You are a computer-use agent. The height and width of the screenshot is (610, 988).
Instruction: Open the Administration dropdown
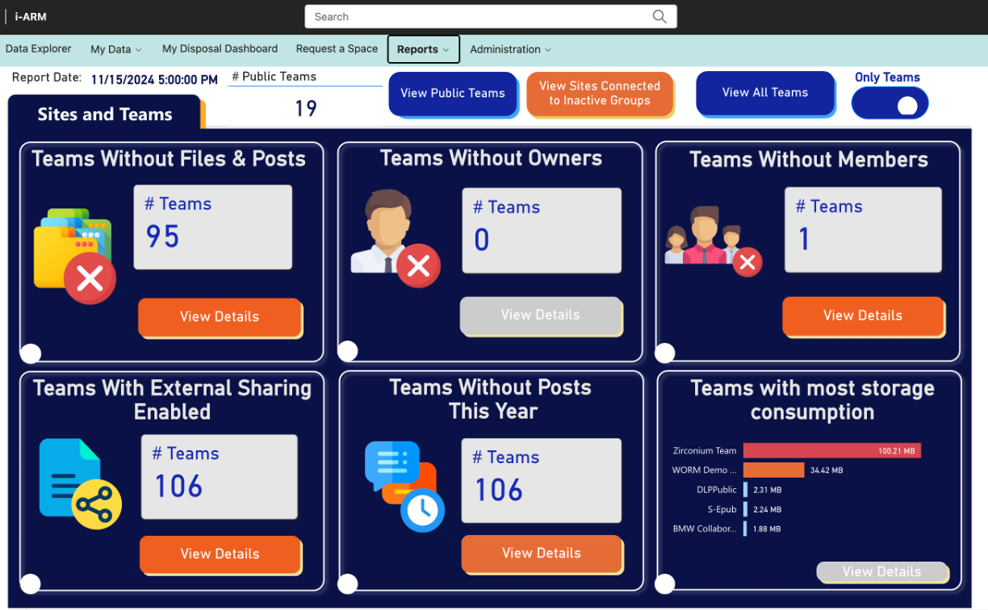point(510,49)
